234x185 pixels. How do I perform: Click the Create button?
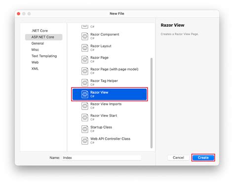click(x=203, y=158)
